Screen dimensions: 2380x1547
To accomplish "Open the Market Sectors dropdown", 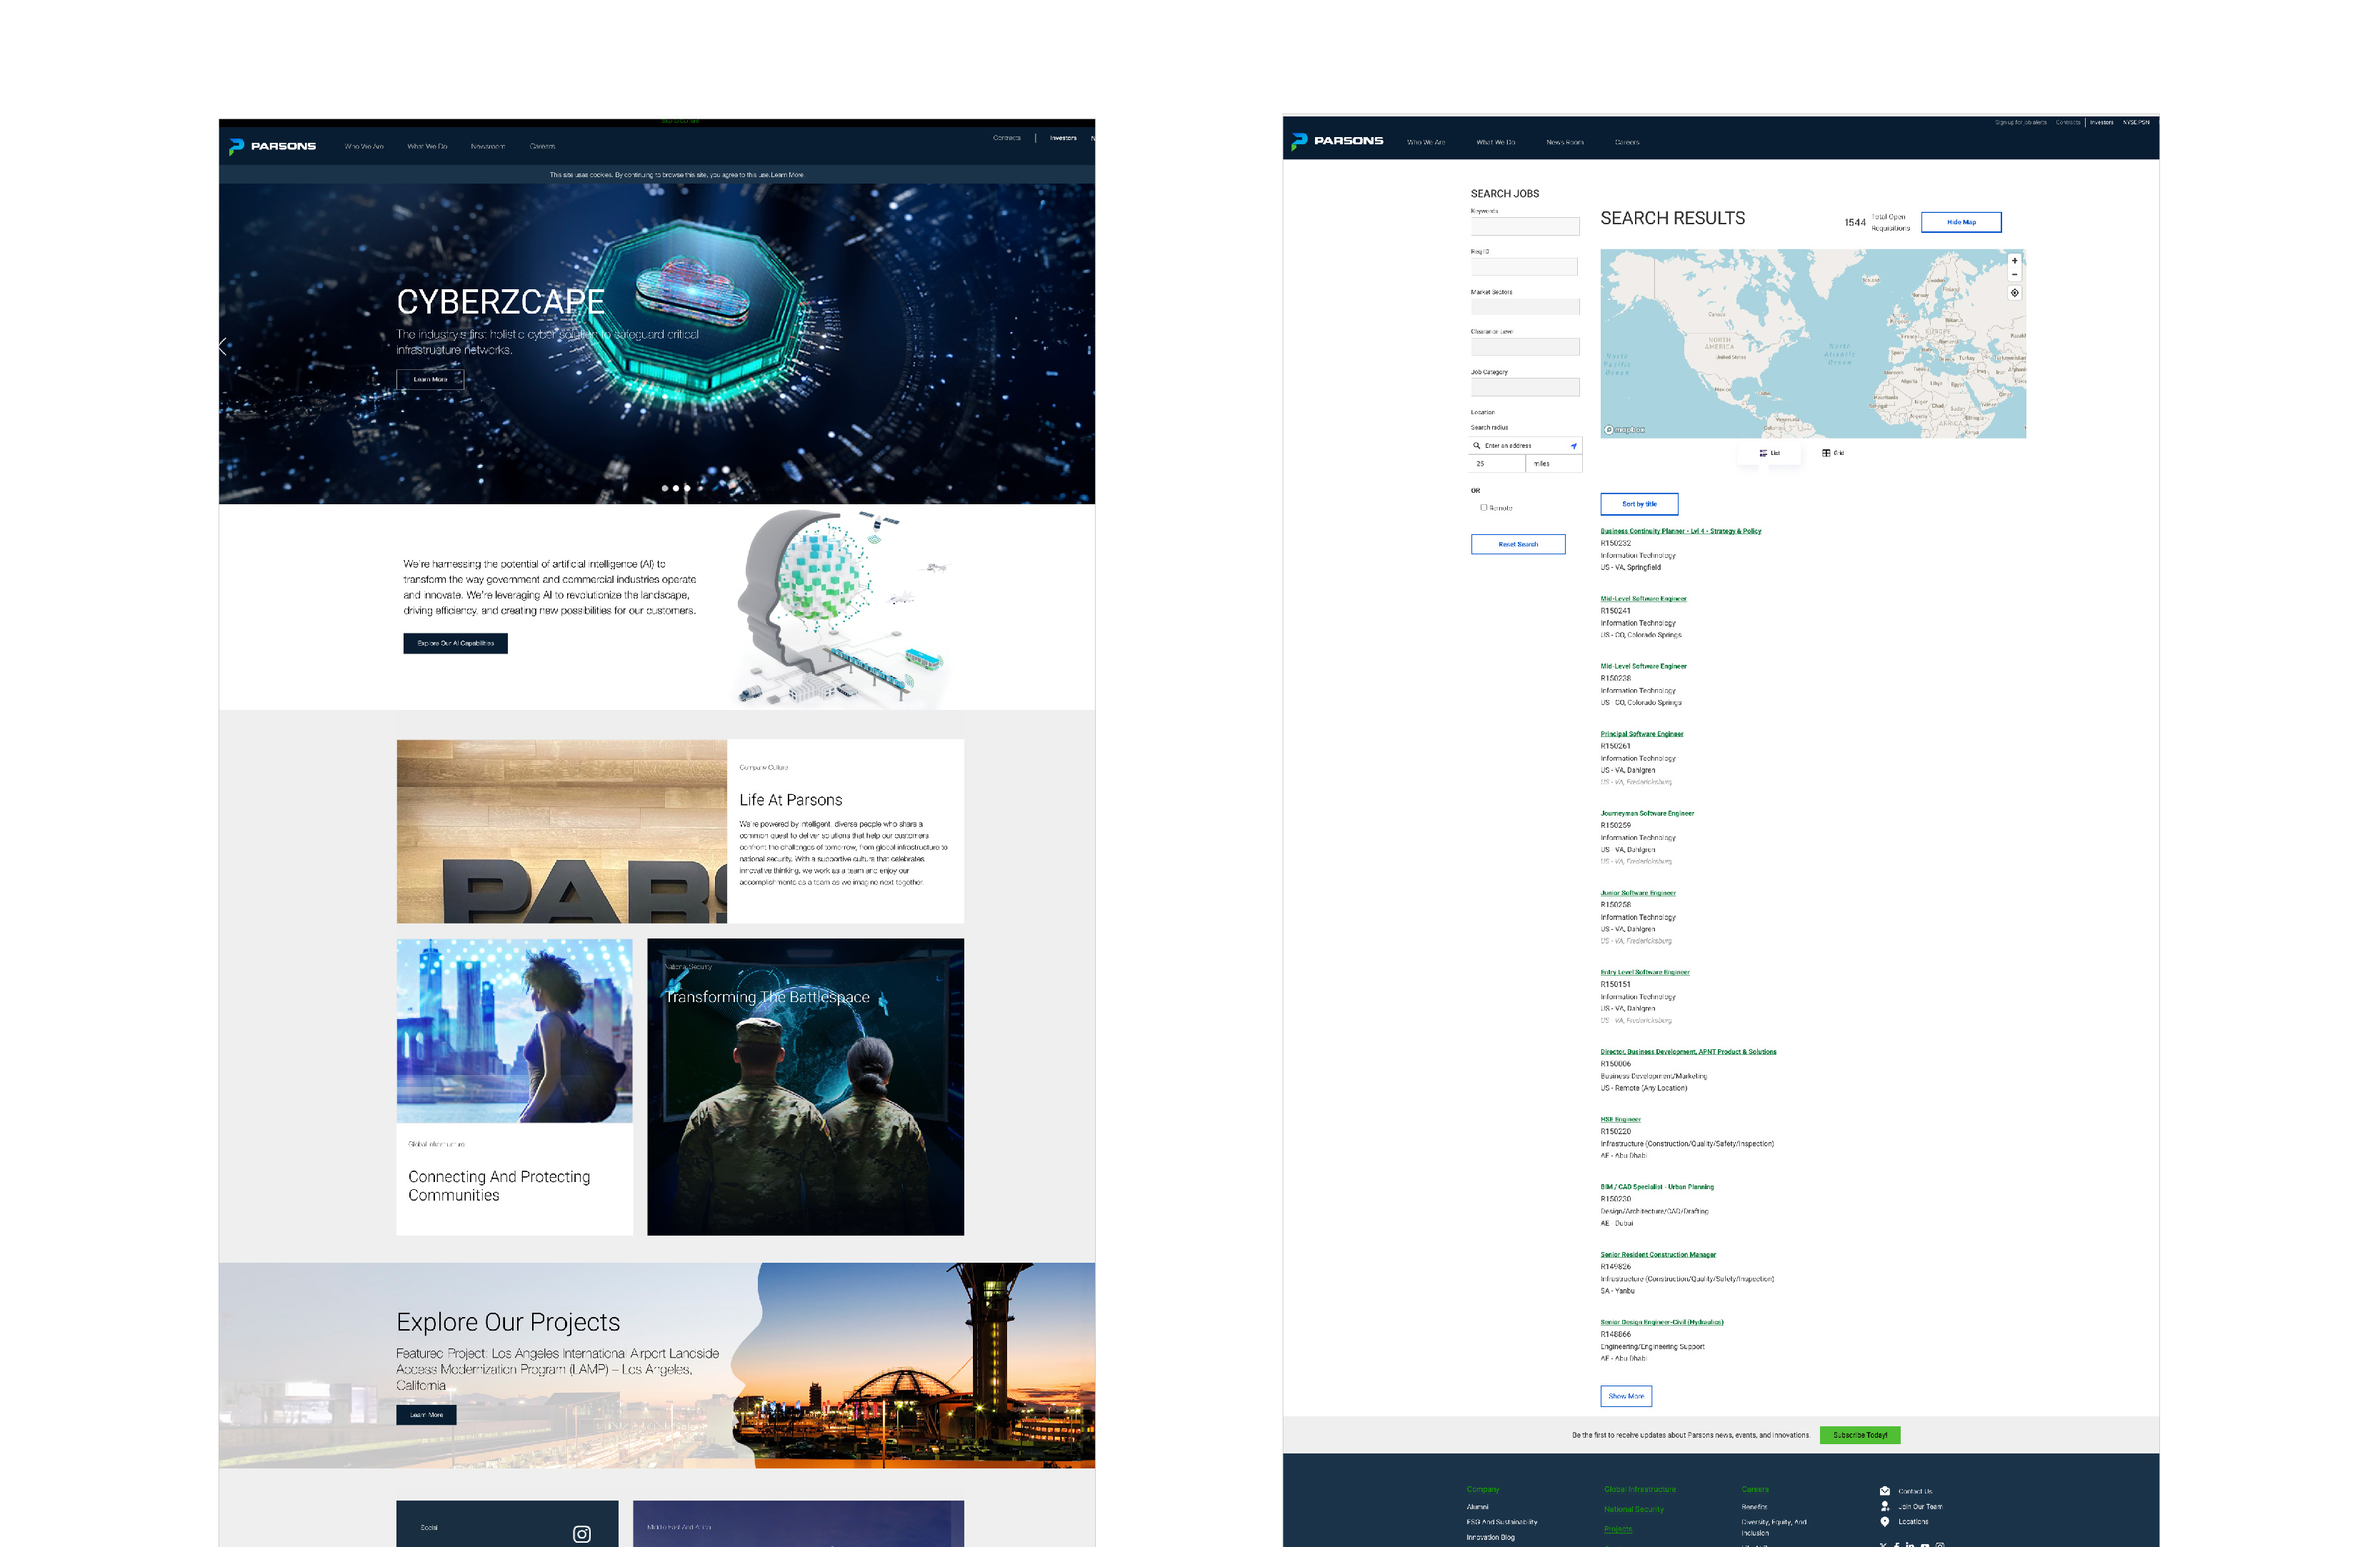I will tap(1524, 307).
